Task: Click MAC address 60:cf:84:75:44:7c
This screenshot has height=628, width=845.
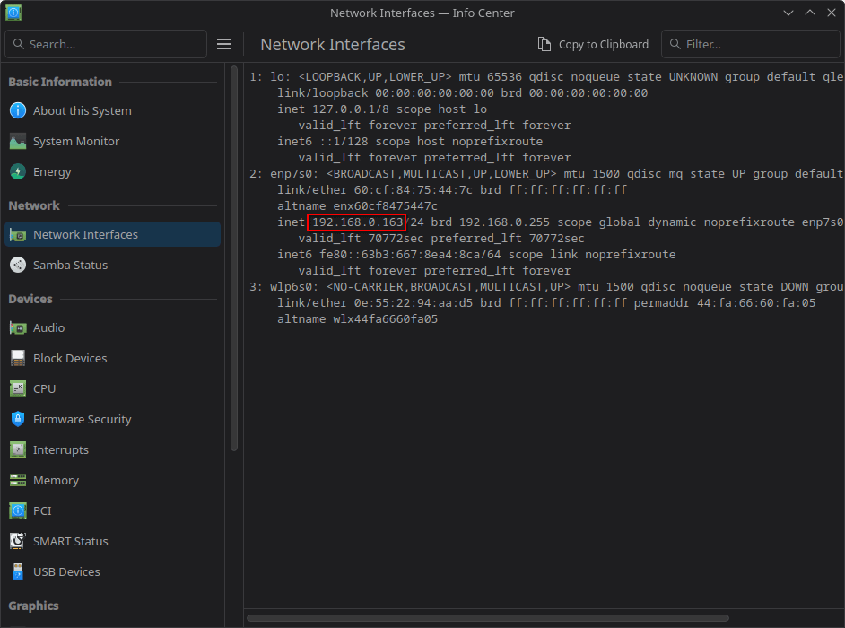Action: coord(414,190)
